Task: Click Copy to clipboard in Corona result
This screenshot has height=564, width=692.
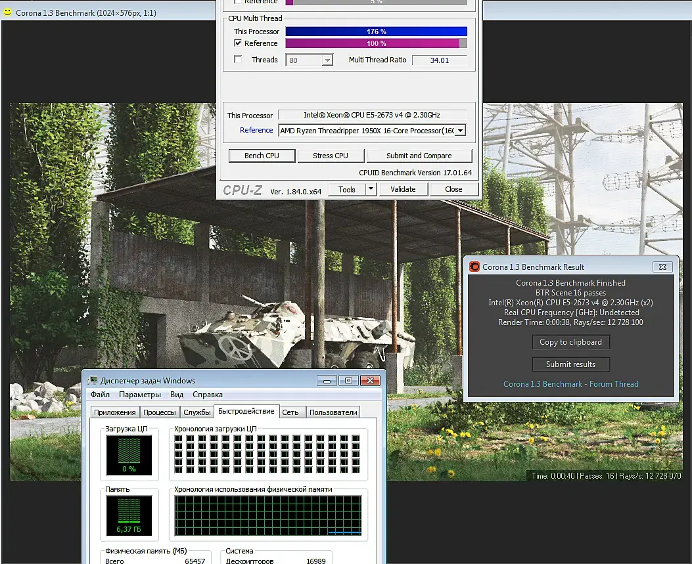Action: coord(570,342)
